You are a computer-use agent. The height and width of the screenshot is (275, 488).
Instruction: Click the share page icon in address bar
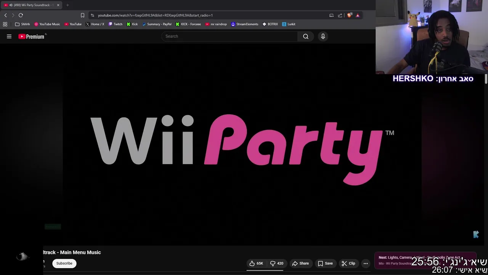click(340, 15)
